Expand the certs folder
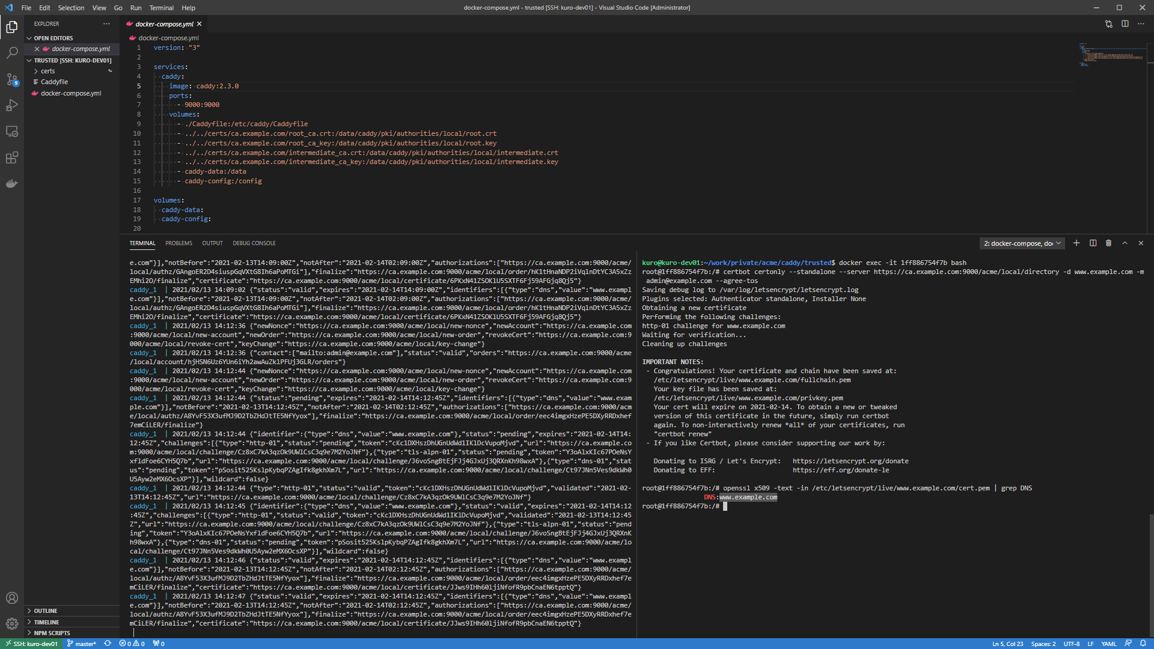The height and width of the screenshot is (649, 1154). coord(47,71)
